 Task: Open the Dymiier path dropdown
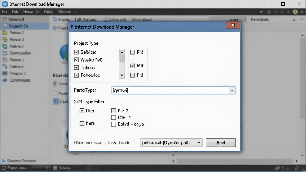click(x=171, y=142)
